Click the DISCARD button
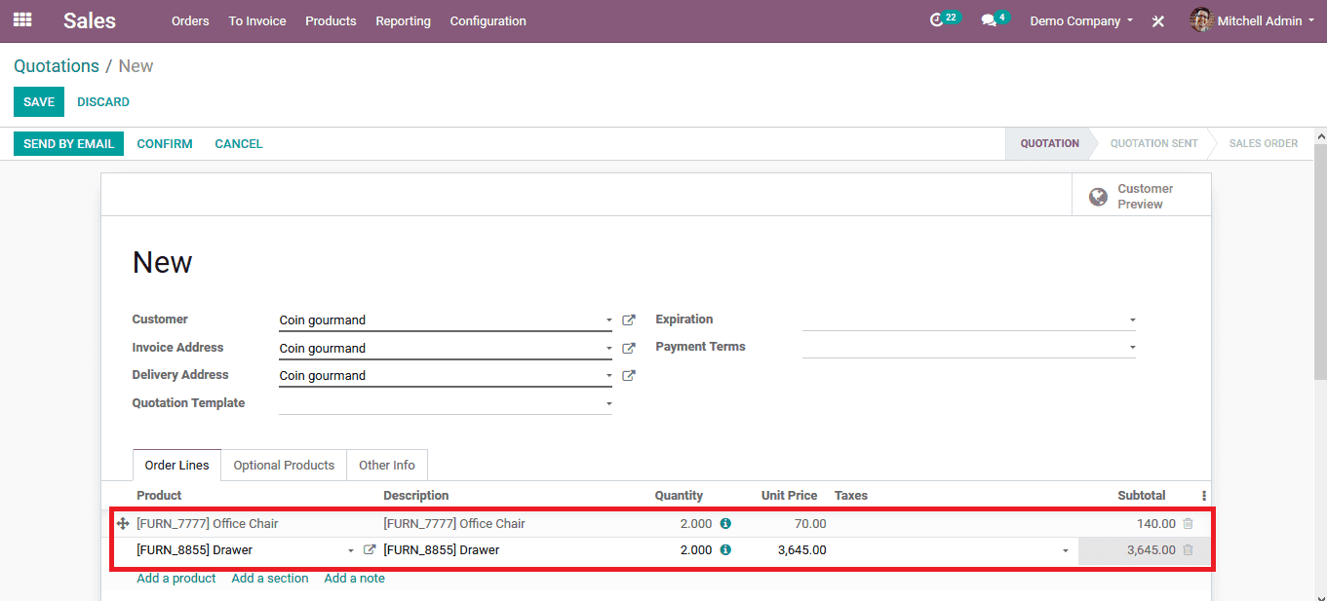Viewport: 1327px width, 601px height. tap(103, 101)
